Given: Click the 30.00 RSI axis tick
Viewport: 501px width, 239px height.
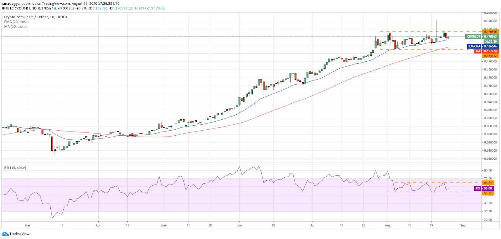Looking at the screenshot, I should (x=488, y=211).
